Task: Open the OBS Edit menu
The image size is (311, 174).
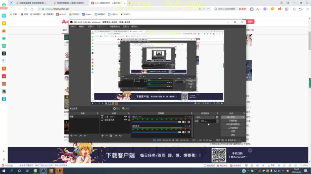Action: click(82, 26)
